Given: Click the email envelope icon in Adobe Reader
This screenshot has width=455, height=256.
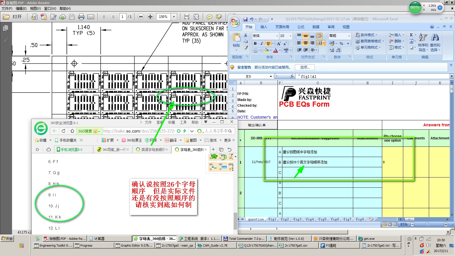Looking at the screenshot, I should point(91,17).
